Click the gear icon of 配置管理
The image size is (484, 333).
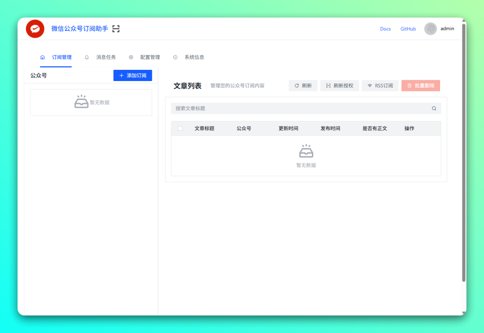tap(131, 57)
